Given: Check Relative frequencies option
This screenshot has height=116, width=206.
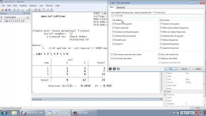Looking at the screenshot, I should click(x=161, y=40).
